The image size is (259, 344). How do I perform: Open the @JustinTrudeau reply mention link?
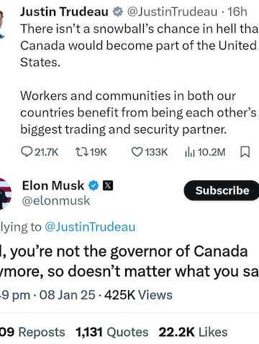click(x=90, y=227)
